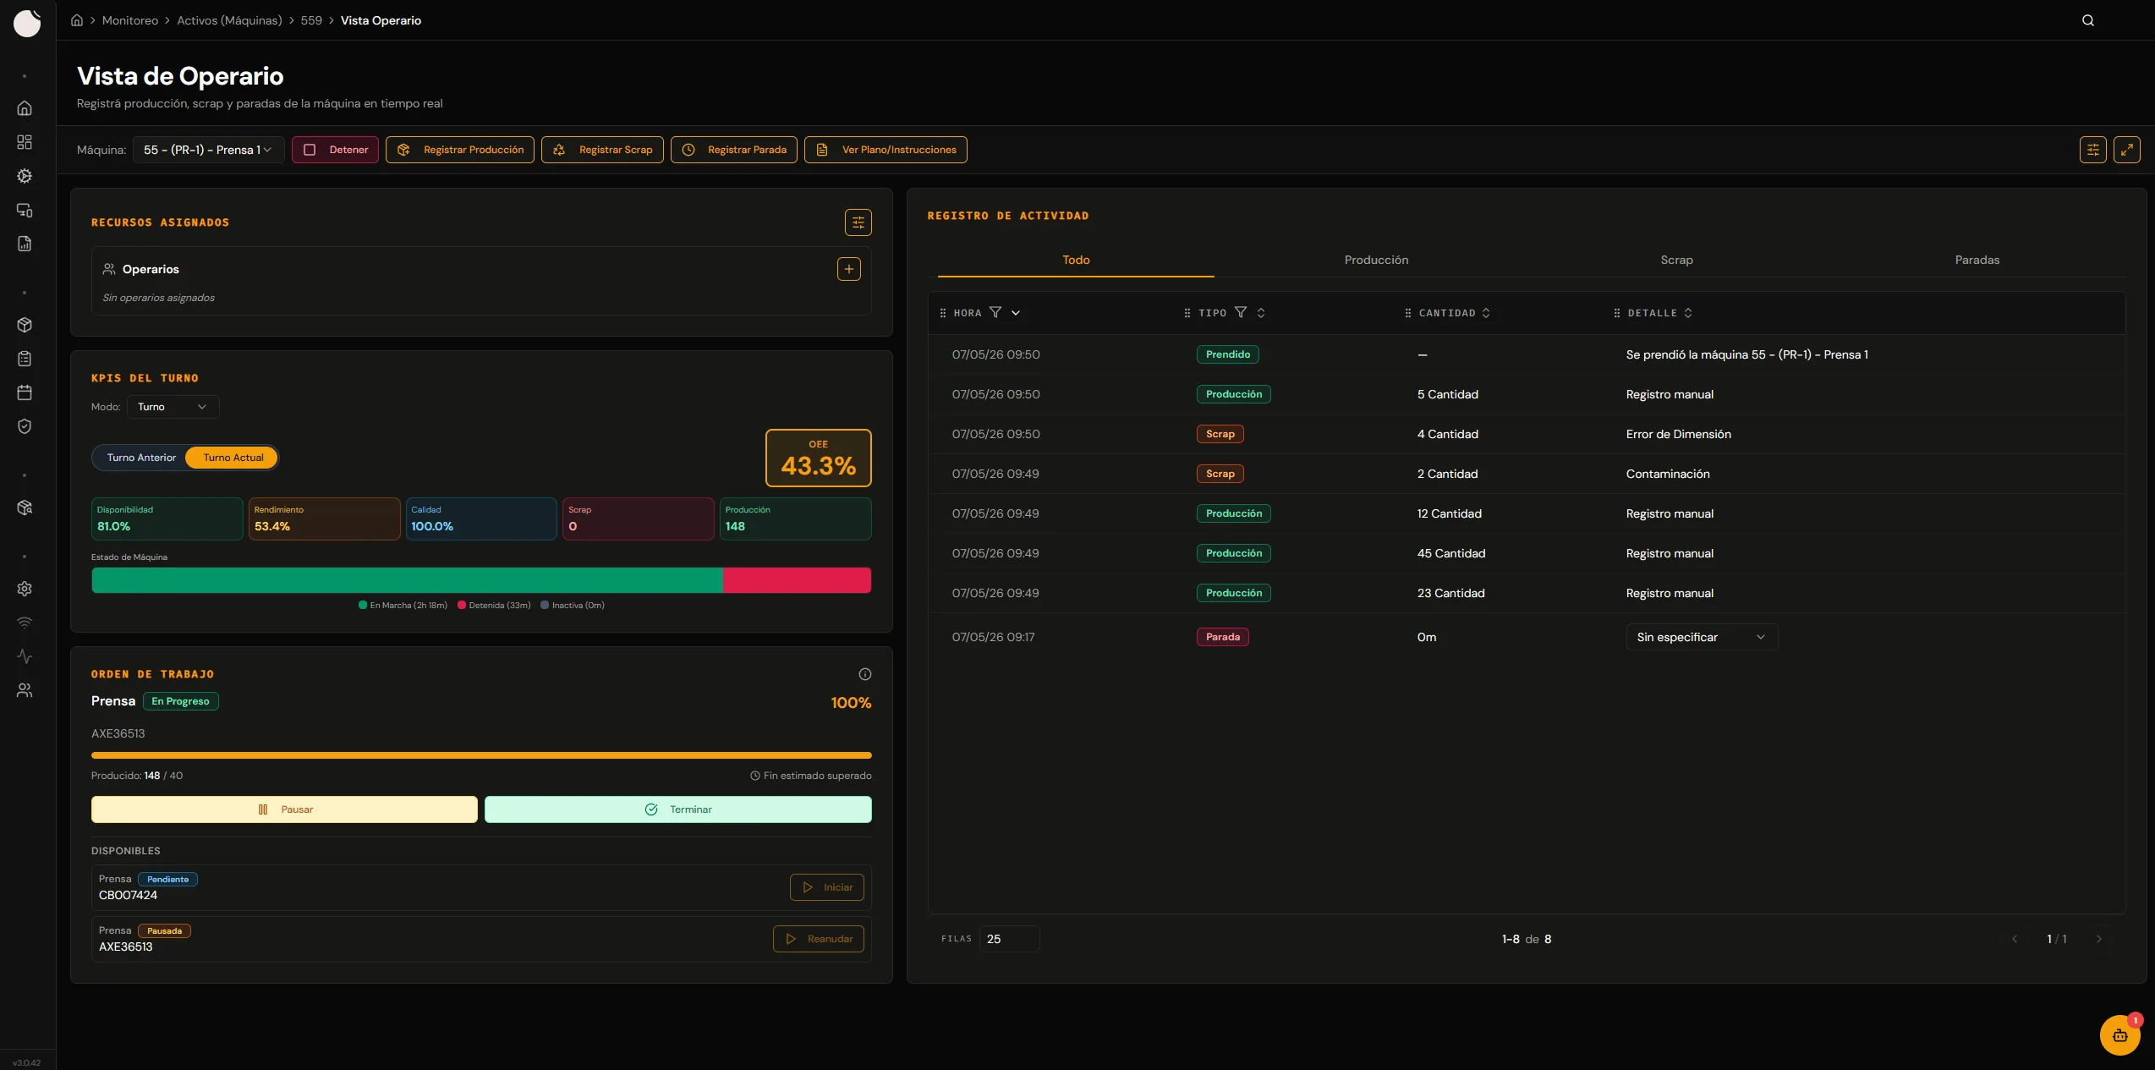Screen dimensions: 2155x1070
Task: Sort by the Cantidad column header
Action: click(1454, 313)
